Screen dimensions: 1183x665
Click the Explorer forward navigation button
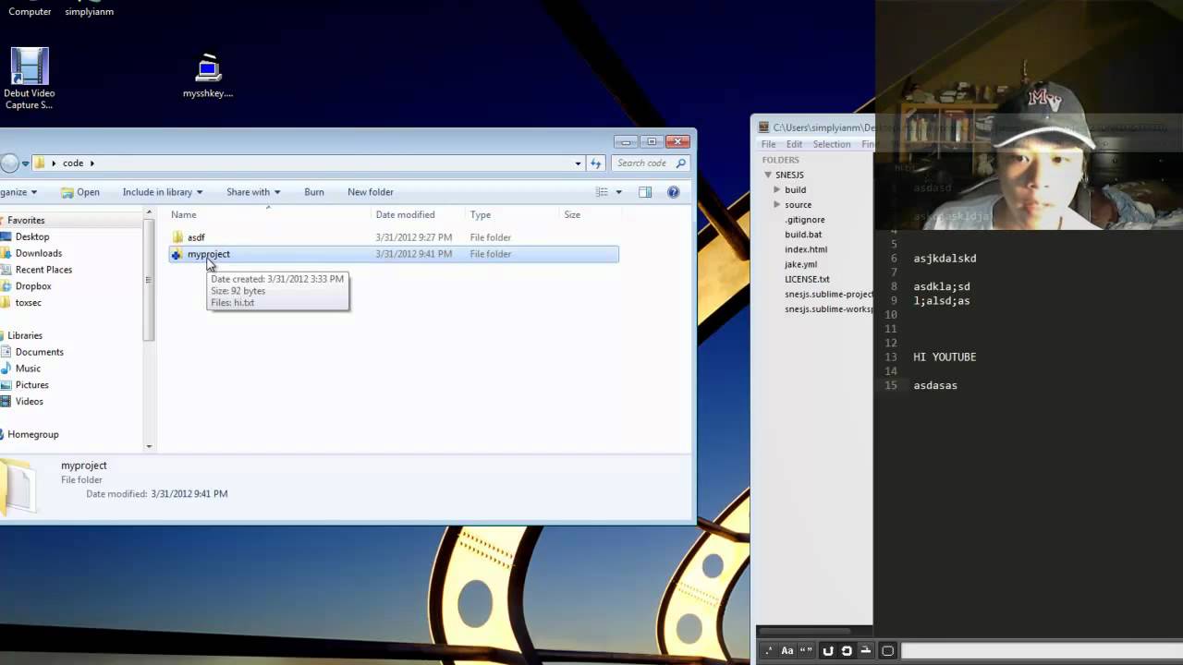(8, 163)
